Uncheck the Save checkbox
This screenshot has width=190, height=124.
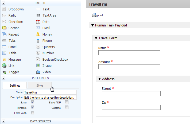coord(32,102)
